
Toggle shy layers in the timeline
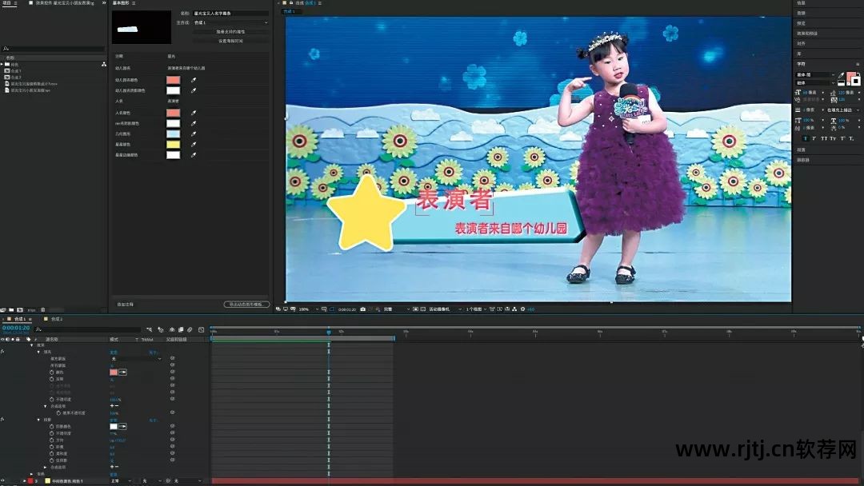150,329
